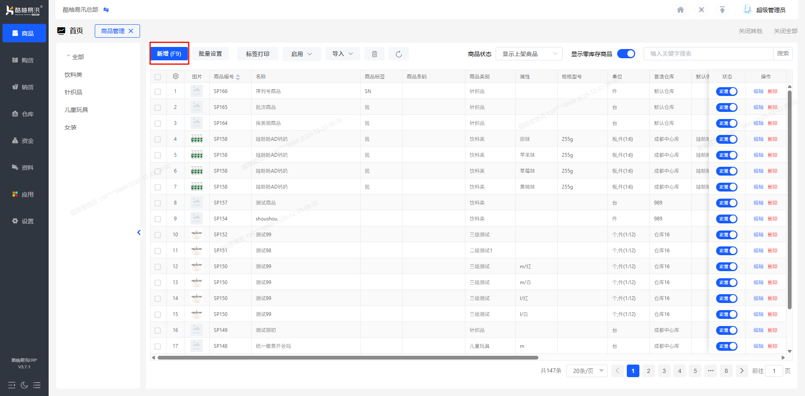Click the switch organization arrows icon
805x396 pixels.
(x=106, y=10)
